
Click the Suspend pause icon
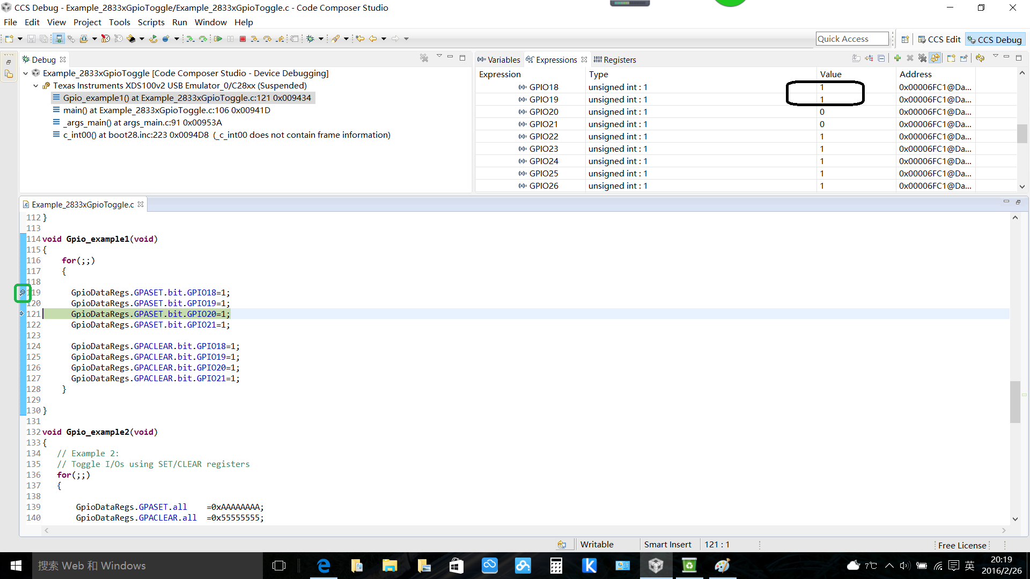[230, 39]
